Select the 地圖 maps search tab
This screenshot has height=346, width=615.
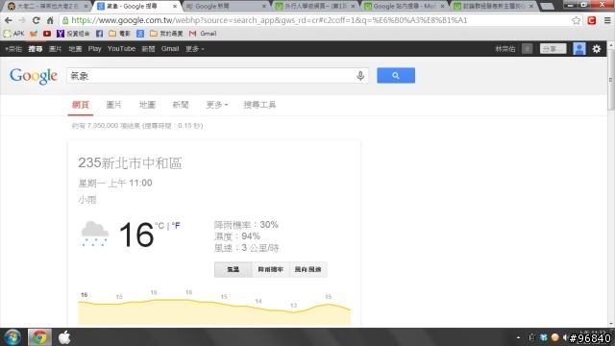coord(147,105)
